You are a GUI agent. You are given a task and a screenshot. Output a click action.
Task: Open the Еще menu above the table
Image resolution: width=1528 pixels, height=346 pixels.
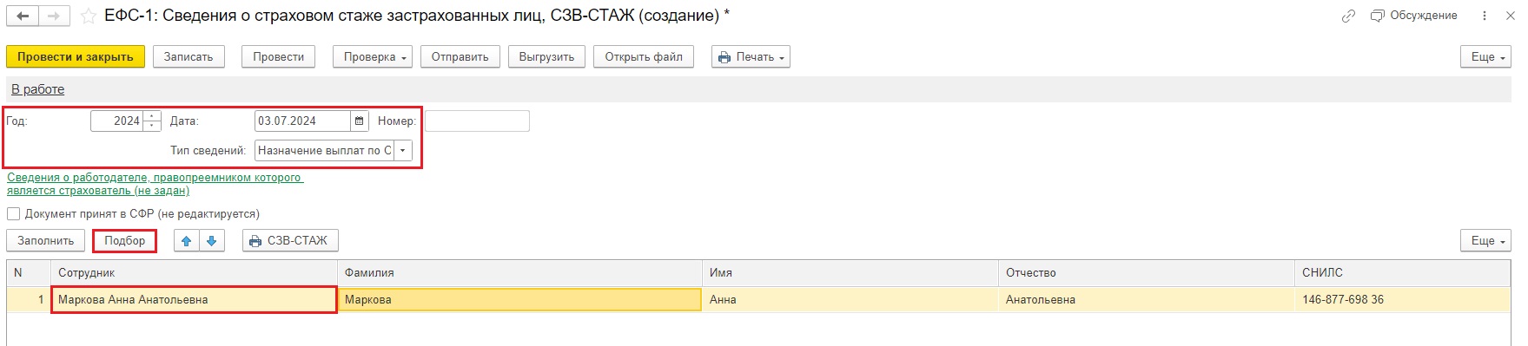click(1485, 241)
